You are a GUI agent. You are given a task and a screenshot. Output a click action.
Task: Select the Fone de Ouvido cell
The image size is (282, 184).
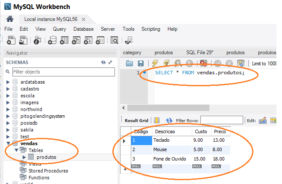pos(172,159)
